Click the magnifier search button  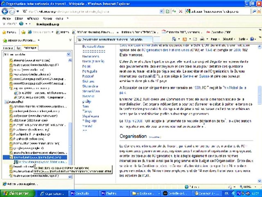coord(254,11)
